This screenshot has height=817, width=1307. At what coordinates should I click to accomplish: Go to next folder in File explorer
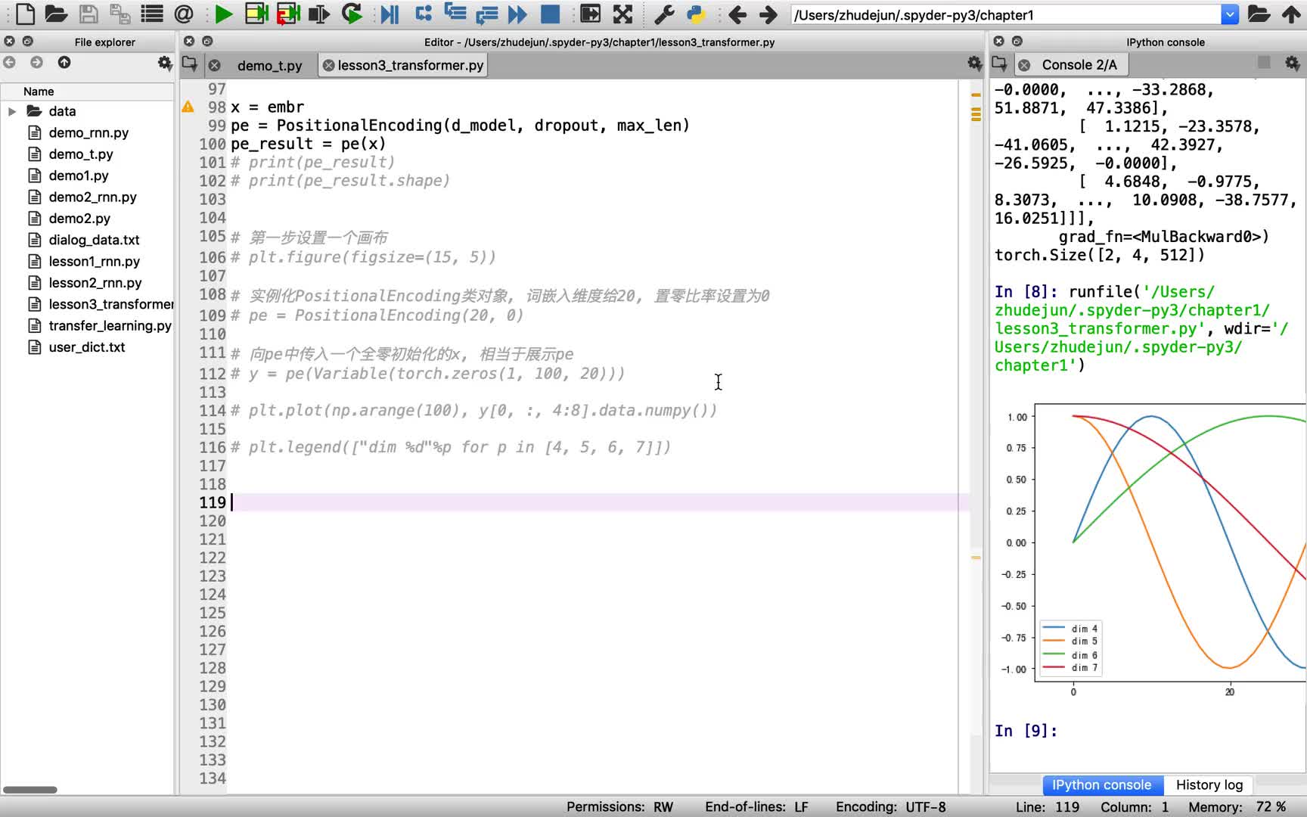tap(36, 63)
